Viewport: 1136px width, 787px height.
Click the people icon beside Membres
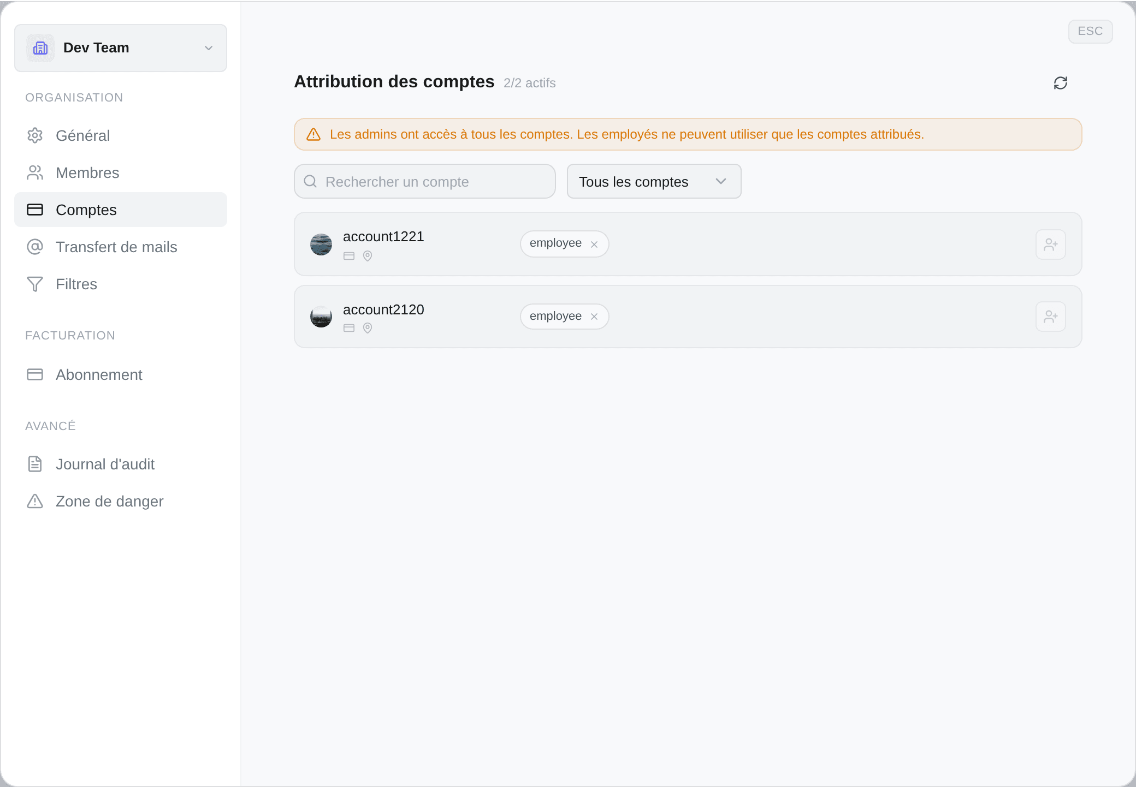point(35,172)
